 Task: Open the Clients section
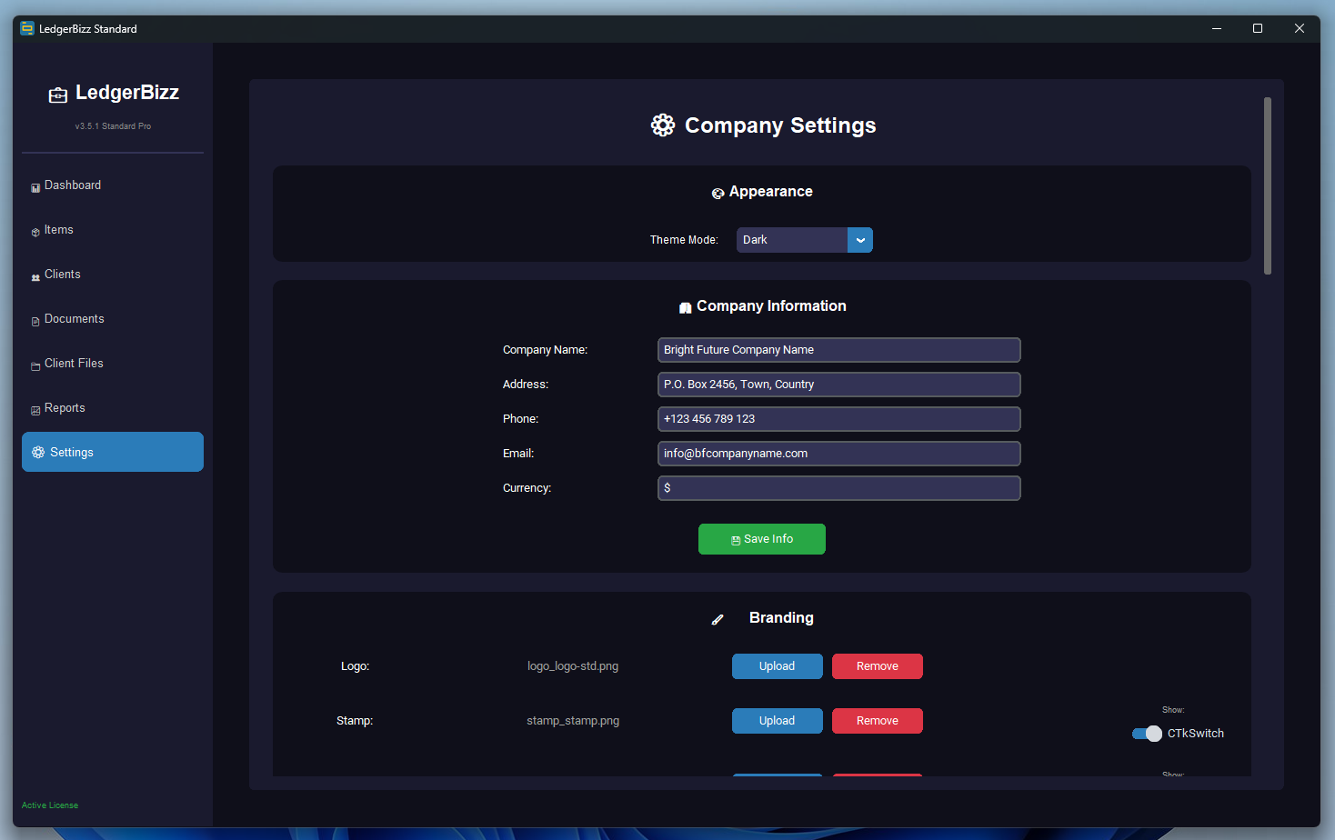113,275
